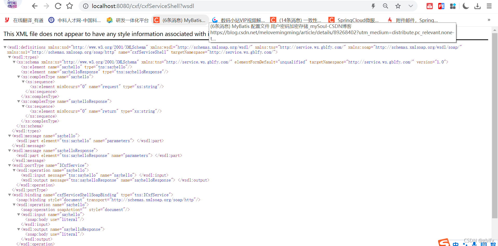Image resolution: width=498 pixels, height=246 pixels.
Task: Open the downloads icon
Action: click(x=478, y=6)
